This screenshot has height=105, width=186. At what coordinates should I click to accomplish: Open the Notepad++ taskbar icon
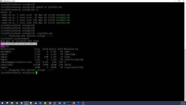click(x=31, y=103)
